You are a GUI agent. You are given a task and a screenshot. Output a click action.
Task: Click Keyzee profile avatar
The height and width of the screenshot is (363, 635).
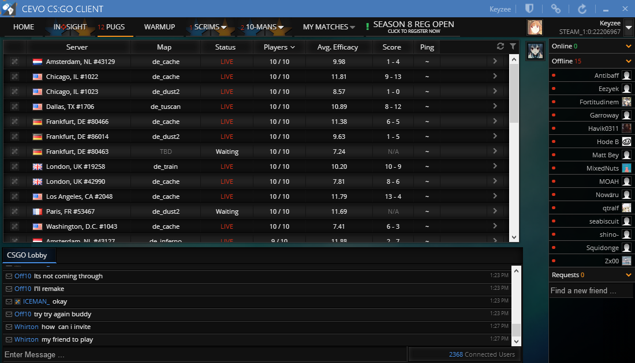pos(535,27)
